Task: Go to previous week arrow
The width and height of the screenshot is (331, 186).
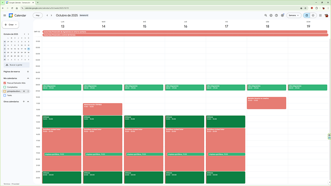Action: pos(47,15)
